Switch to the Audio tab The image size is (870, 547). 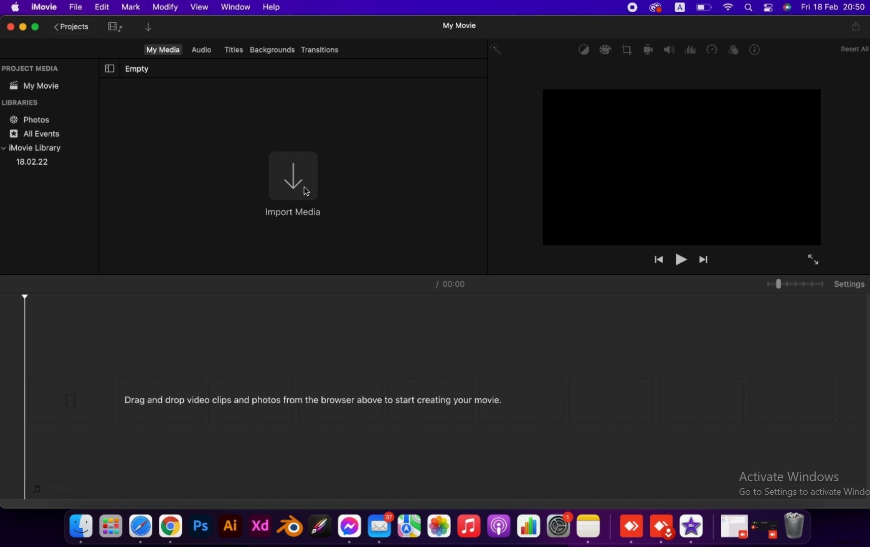(x=202, y=50)
